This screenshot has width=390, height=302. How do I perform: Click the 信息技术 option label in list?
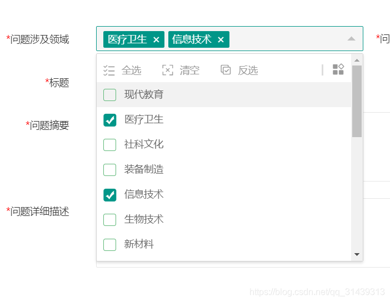144,194
